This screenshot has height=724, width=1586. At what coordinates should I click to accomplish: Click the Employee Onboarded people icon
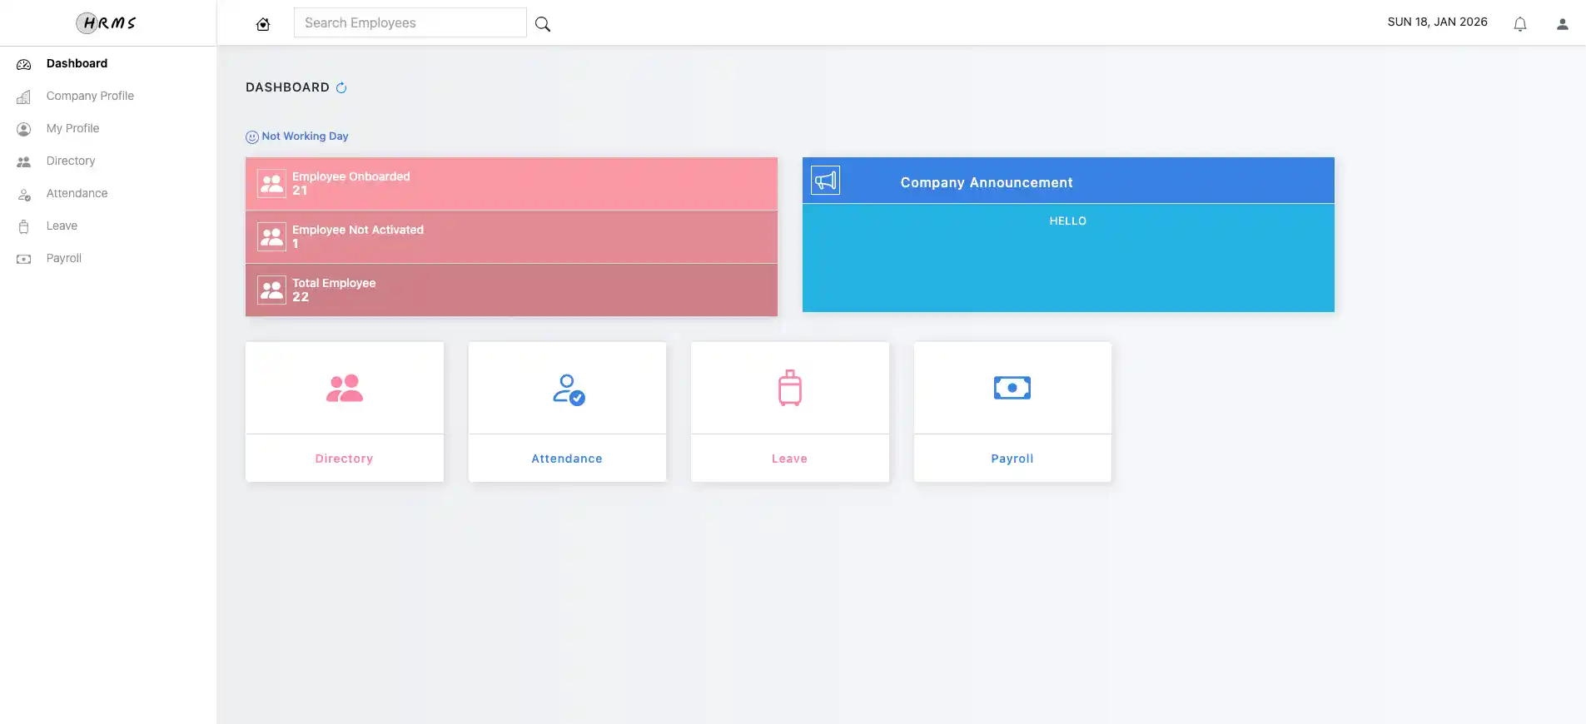271,183
